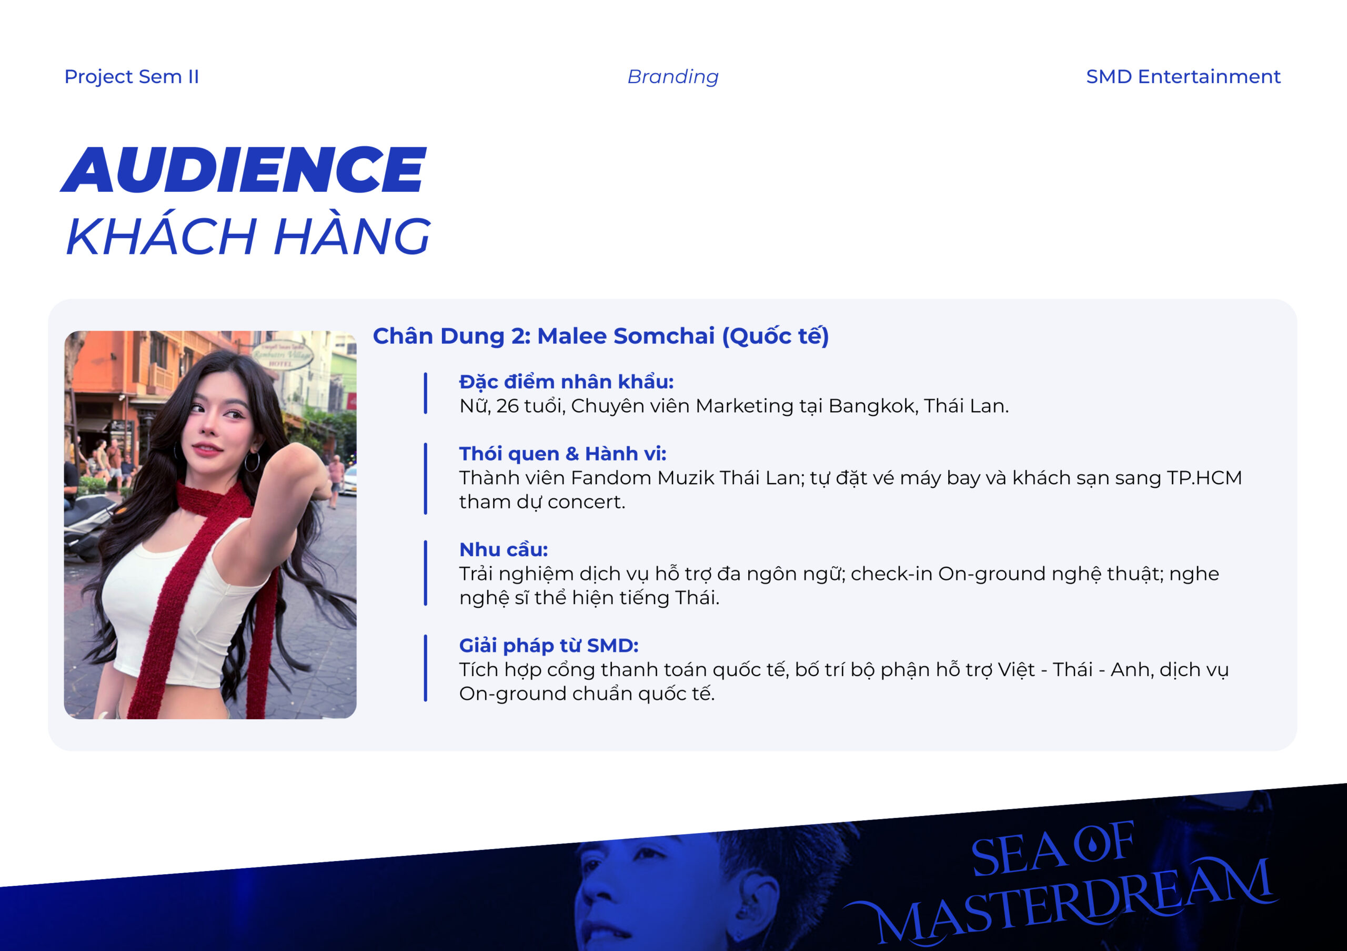Click the text 'Trải nghiệm dịch vụ hỗ trợ đa ngôn ngữ'
This screenshot has width=1347, height=951.
(651, 574)
